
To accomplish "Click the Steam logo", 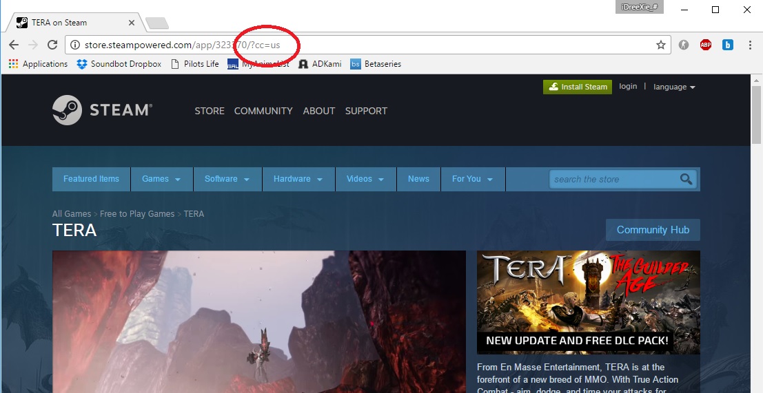I will (102, 110).
